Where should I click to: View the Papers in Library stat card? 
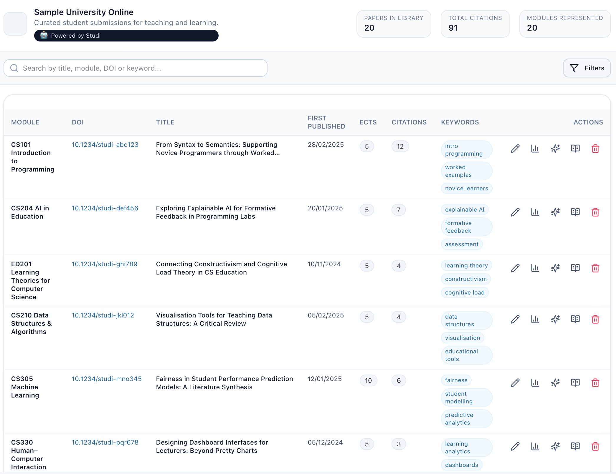tap(394, 24)
